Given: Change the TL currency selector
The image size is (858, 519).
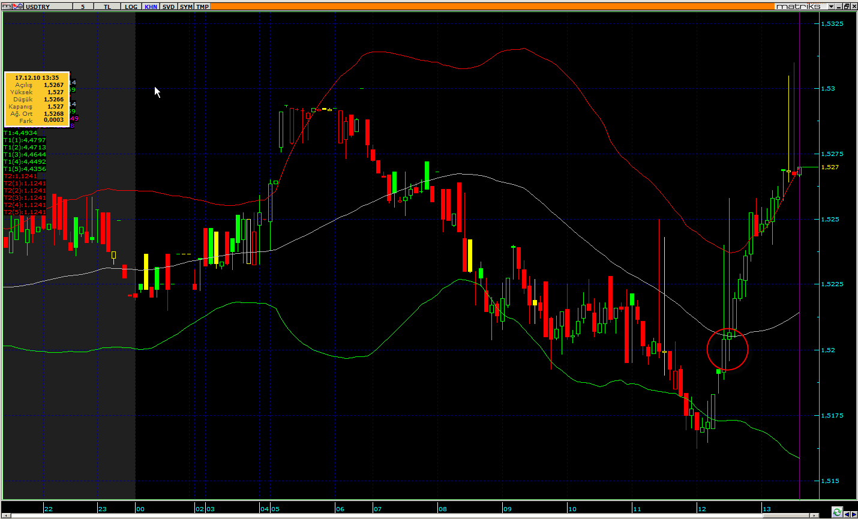Looking at the screenshot, I should tap(107, 7).
